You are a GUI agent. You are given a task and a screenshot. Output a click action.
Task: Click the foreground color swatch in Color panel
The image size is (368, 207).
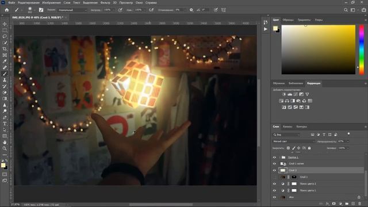pyautogui.click(x=275, y=28)
